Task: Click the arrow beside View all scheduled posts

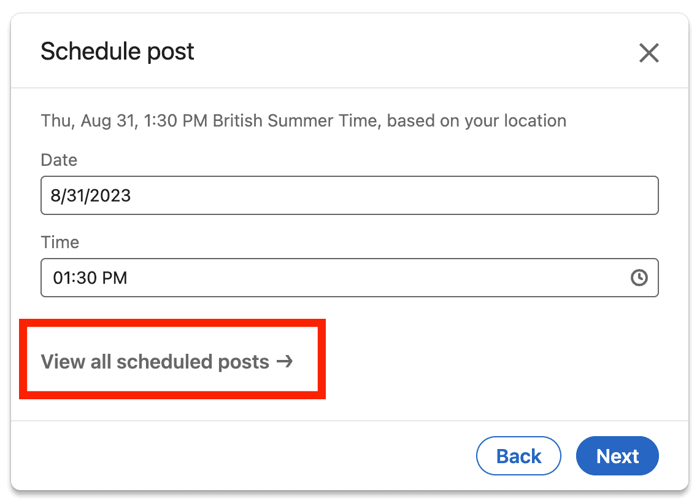Action: click(284, 361)
